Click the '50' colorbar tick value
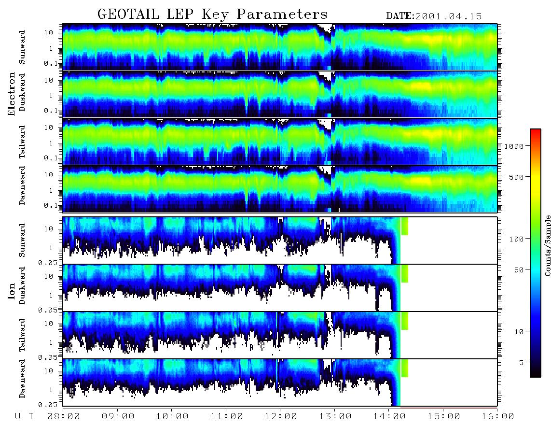551x425 pixels. pos(519,270)
